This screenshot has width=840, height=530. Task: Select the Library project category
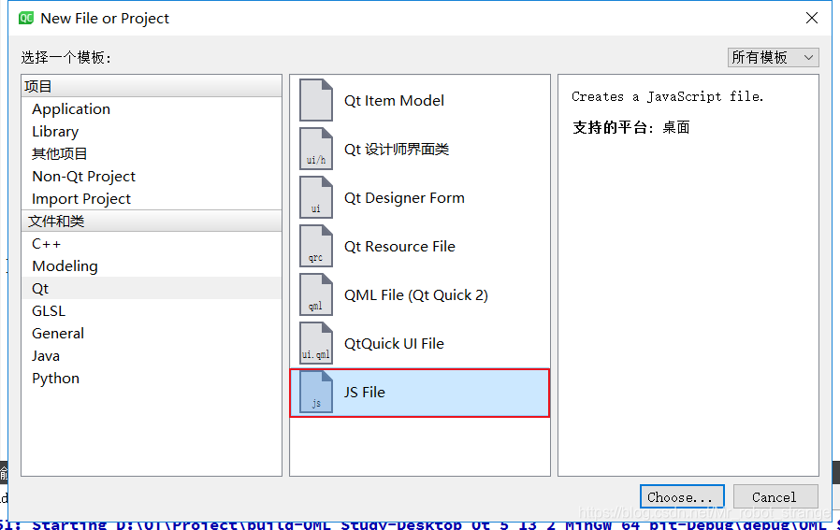point(152,131)
